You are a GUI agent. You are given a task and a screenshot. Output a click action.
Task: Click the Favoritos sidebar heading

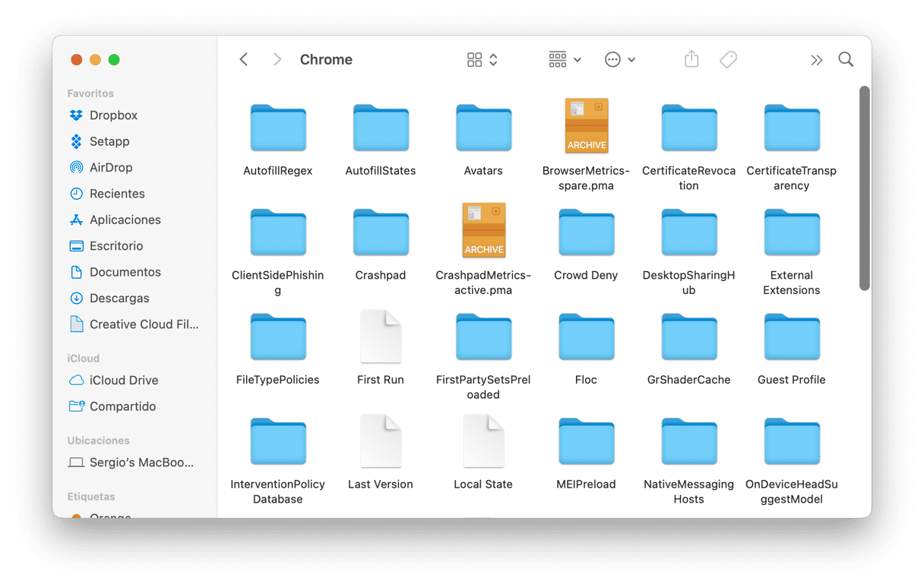click(x=90, y=93)
